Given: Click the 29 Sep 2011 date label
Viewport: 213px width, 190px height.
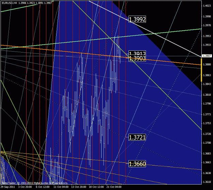Looking at the screenshot, I should tap(7, 187).
